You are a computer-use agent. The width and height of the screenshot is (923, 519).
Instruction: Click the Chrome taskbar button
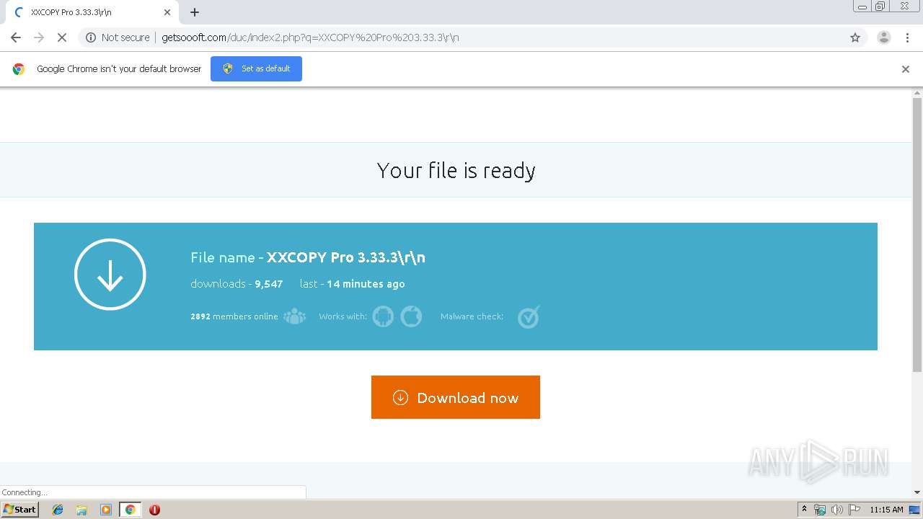(x=130, y=510)
